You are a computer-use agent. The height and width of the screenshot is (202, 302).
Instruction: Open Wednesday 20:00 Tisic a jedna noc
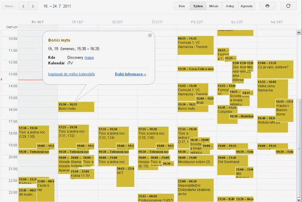point(113,160)
